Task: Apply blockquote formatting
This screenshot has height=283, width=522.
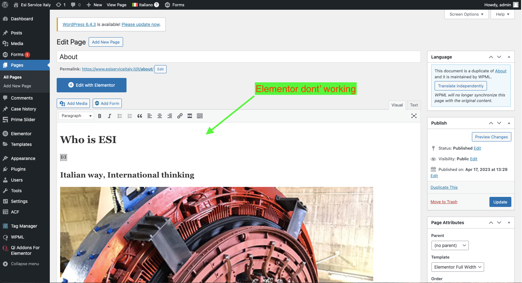Action: pos(140,116)
